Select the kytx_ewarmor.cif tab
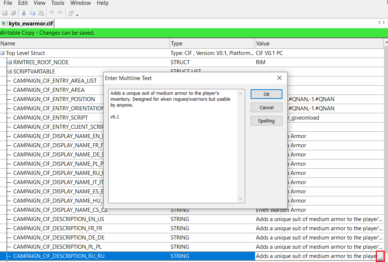This screenshot has width=388, height=262. (x=27, y=24)
